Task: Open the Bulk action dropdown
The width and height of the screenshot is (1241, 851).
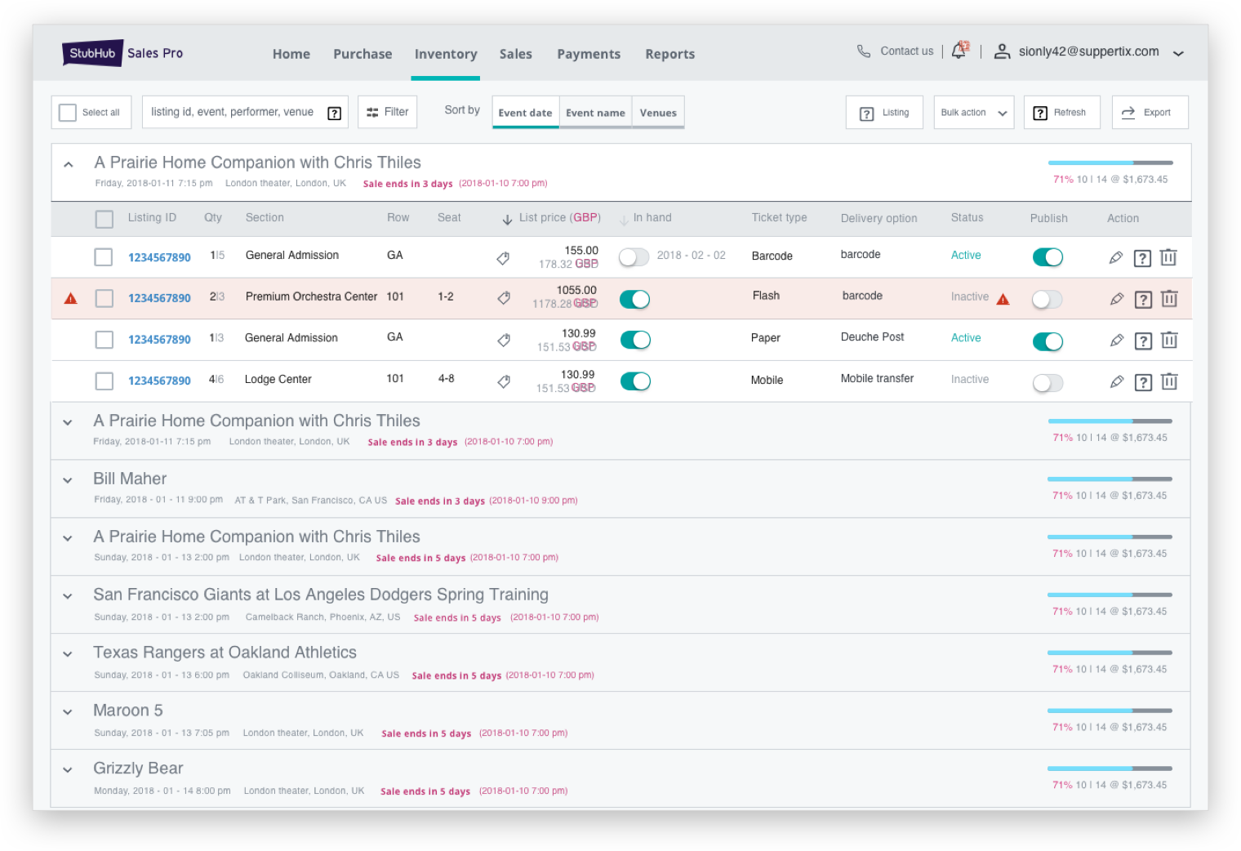Action: (x=973, y=113)
